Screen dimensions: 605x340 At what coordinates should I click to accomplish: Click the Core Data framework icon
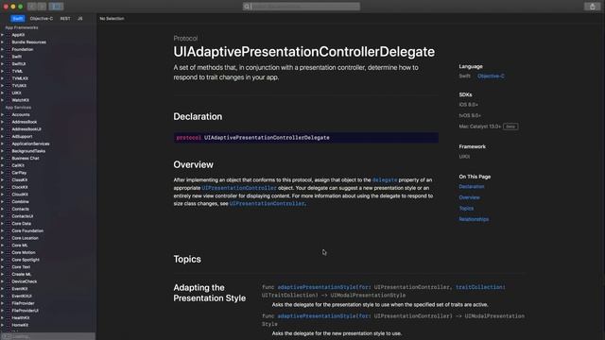click(9, 224)
